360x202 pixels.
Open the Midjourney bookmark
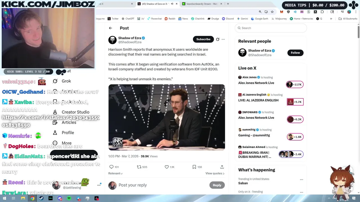tap(279, 19)
